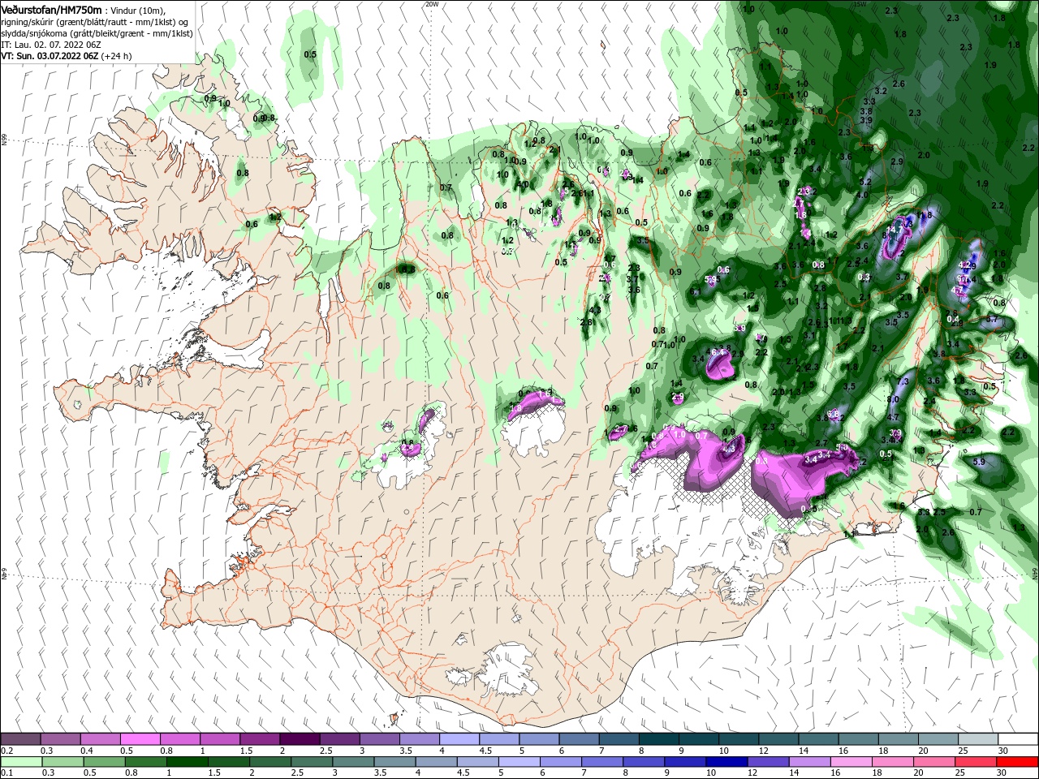The height and width of the screenshot is (779, 1039).
Task: Click the palest green 0.1 swatch in the rain legend
Action: [x=21, y=762]
